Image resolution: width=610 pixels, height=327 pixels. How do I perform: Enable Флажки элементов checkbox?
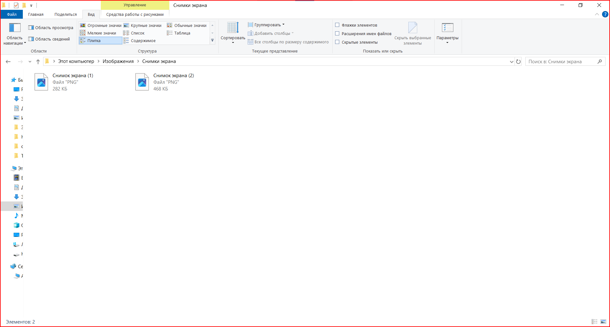337,25
